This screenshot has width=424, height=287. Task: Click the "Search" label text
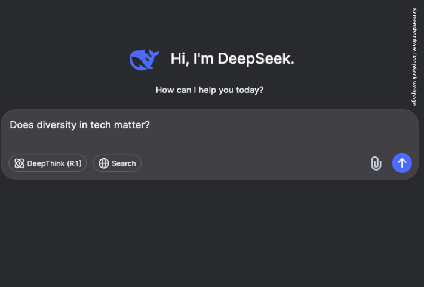124,163
